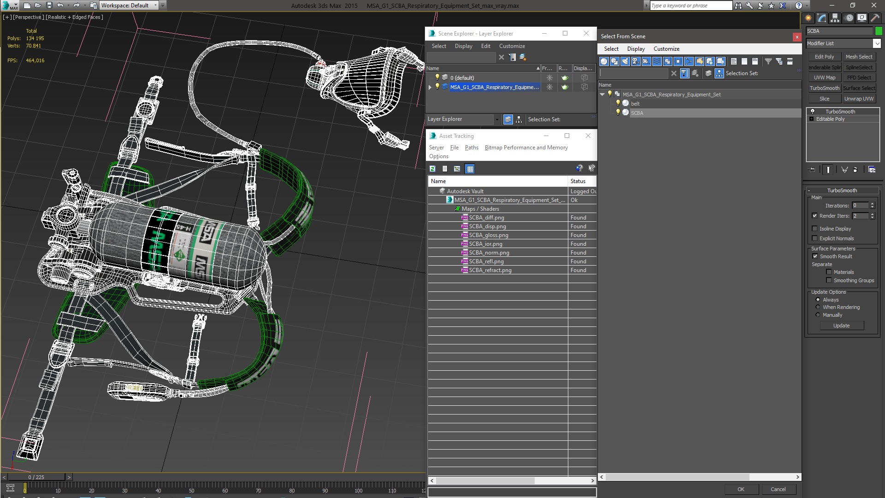Enable Separate by Materials checkbox

829,272
